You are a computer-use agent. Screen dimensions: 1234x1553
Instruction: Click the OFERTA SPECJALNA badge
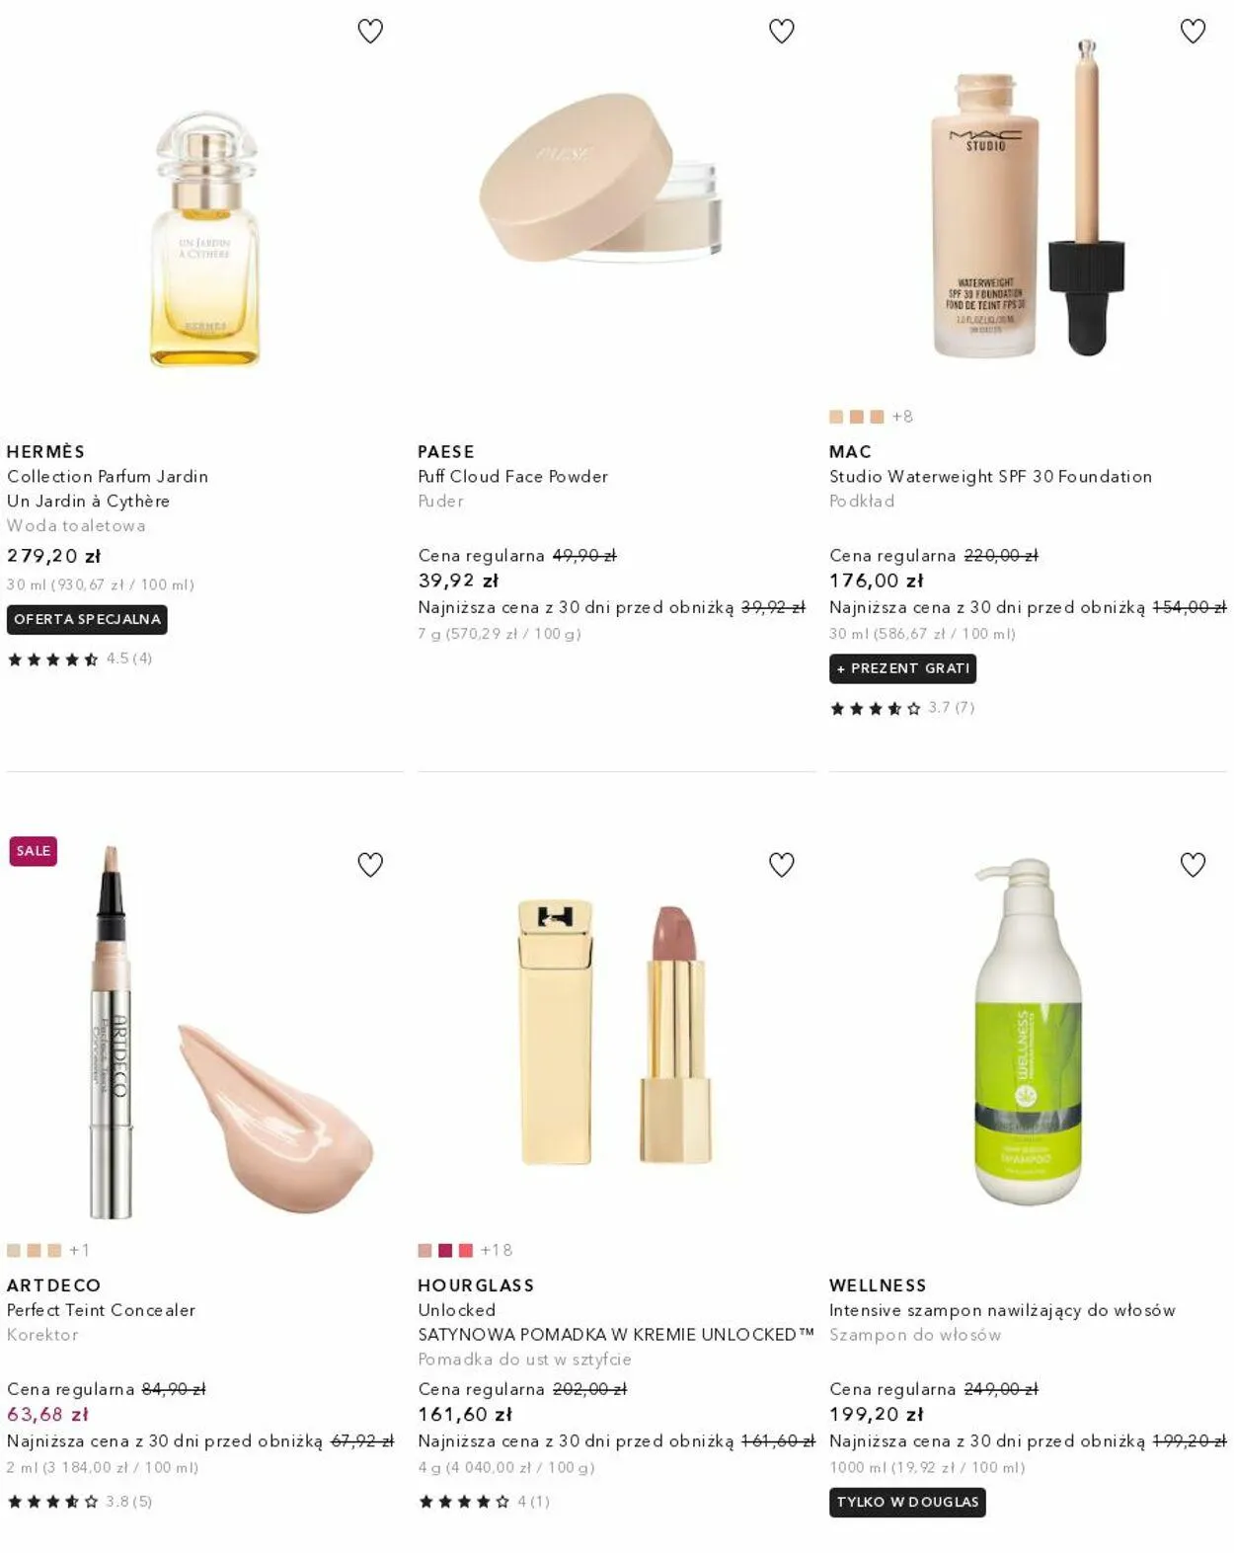[87, 619]
